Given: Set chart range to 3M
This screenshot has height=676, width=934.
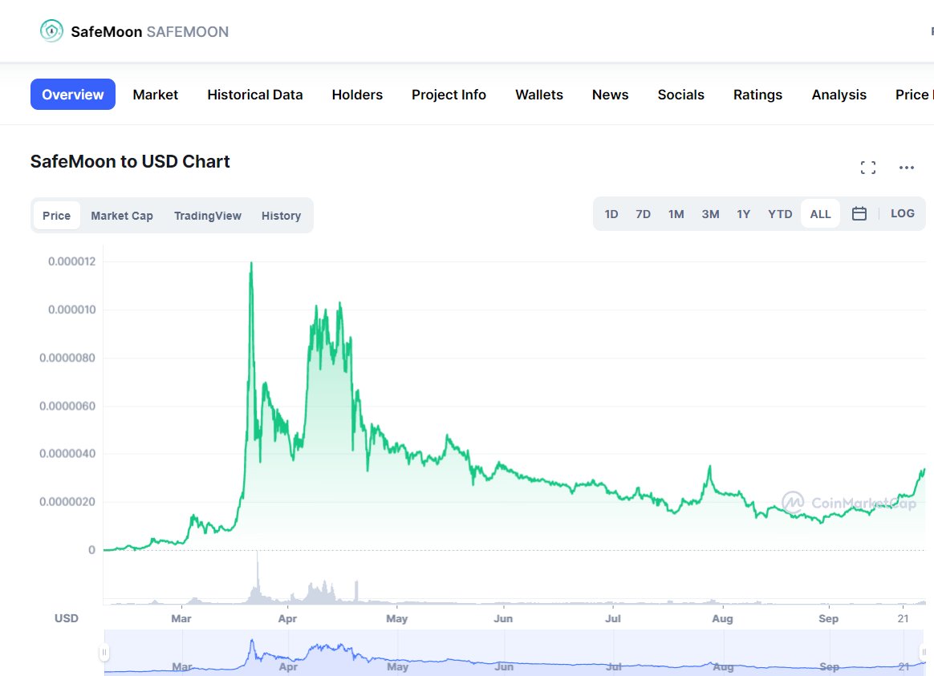Looking at the screenshot, I should coord(710,214).
